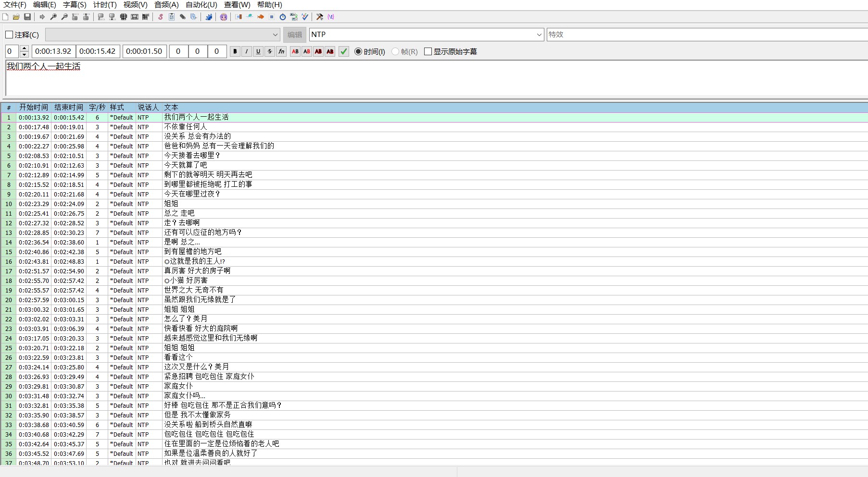This screenshot has height=477, width=868.
Task: Click the Jump To arrow icon
Action: pyautogui.click(x=42, y=17)
